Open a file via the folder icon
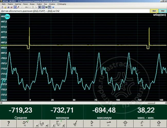This screenshot has width=167, height=128. (5, 7)
